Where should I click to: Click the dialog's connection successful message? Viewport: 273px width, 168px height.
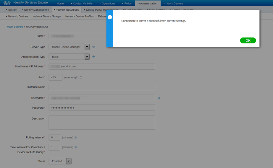coord(154,21)
